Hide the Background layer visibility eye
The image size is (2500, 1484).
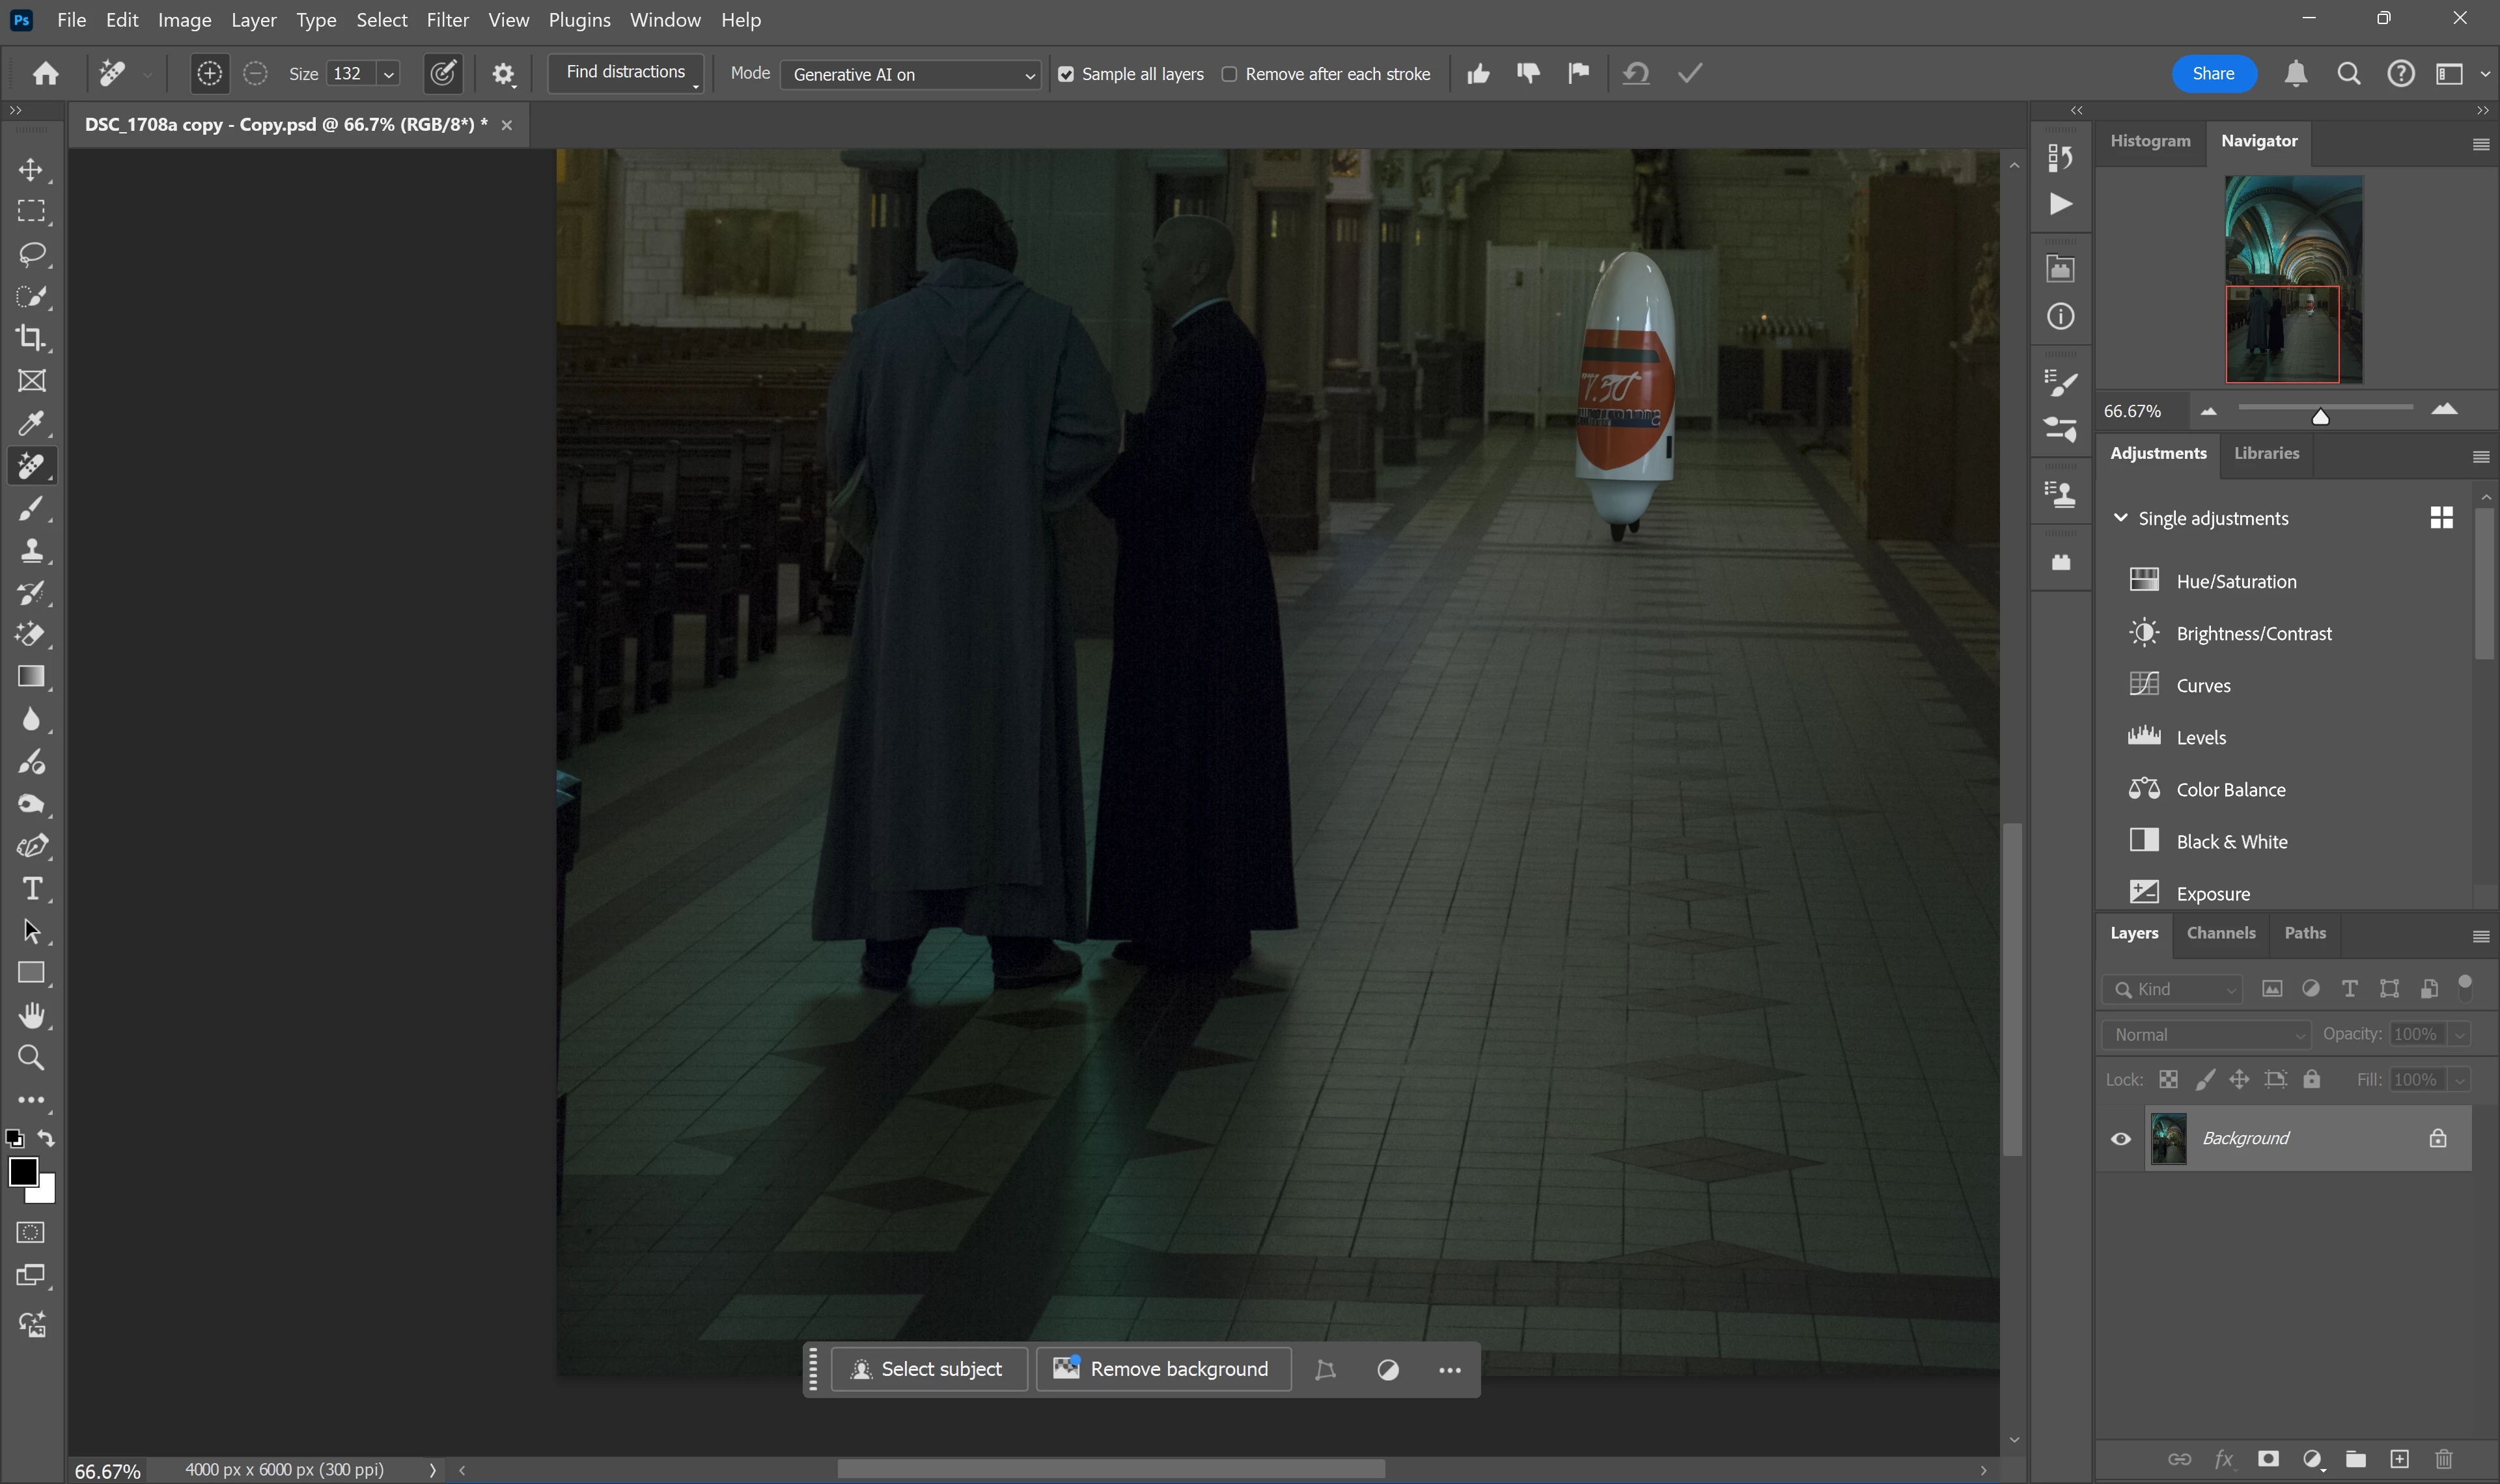coord(2120,1139)
